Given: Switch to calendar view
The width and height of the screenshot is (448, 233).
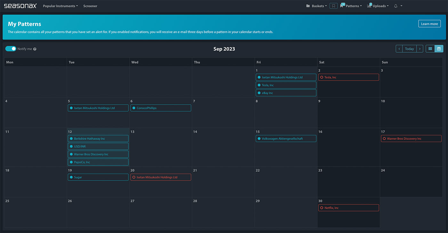Looking at the screenshot, I should pyautogui.click(x=439, y=49).
